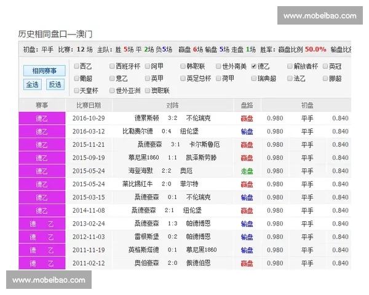Click the 相同赛事 button

[44, 71]
